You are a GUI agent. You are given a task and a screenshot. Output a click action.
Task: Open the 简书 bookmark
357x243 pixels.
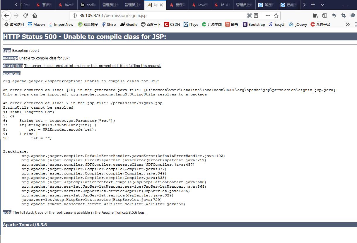point(232,24)
